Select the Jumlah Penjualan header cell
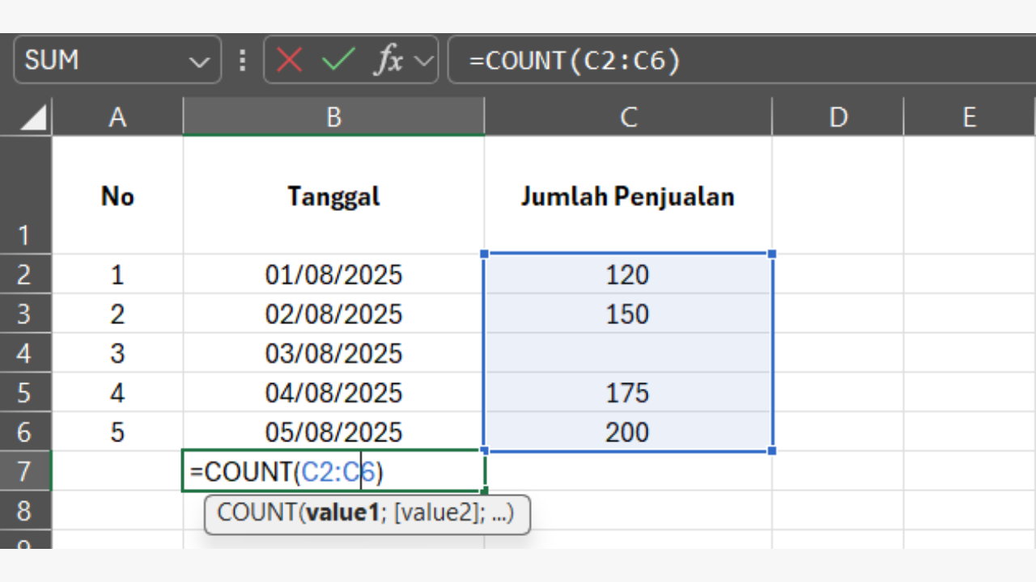This screenshot has height=582, width=1036. tap(628, 196)
